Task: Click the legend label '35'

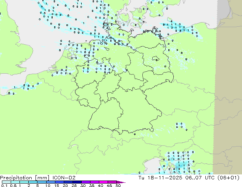Action: 92,185
